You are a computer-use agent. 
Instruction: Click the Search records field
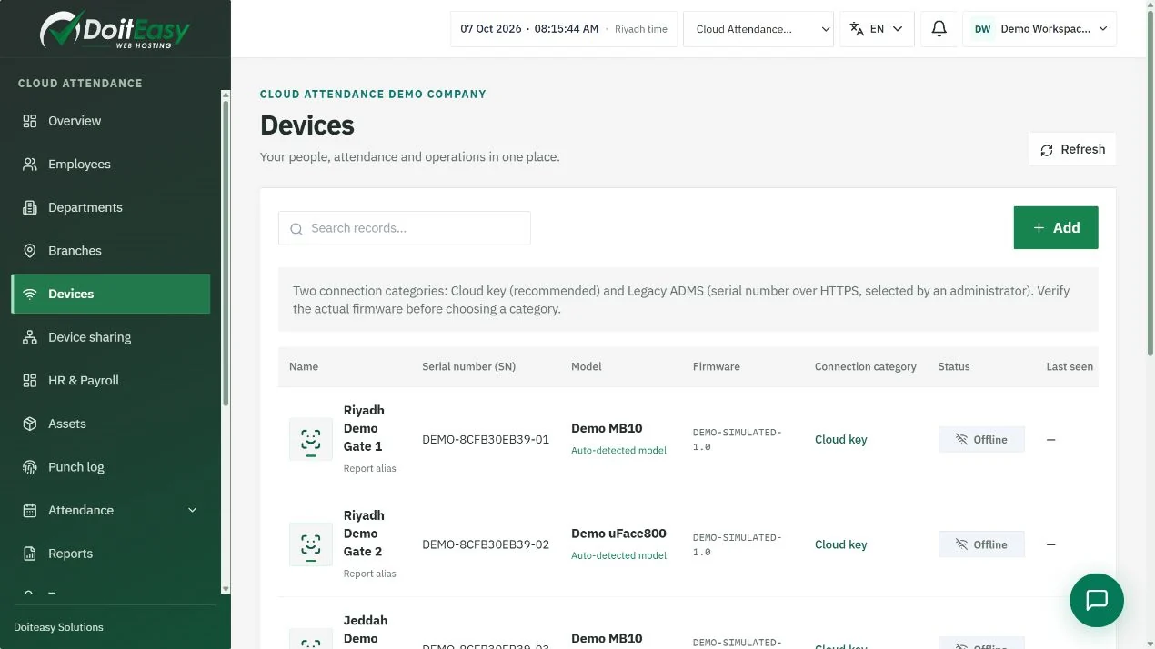(405, 228)
